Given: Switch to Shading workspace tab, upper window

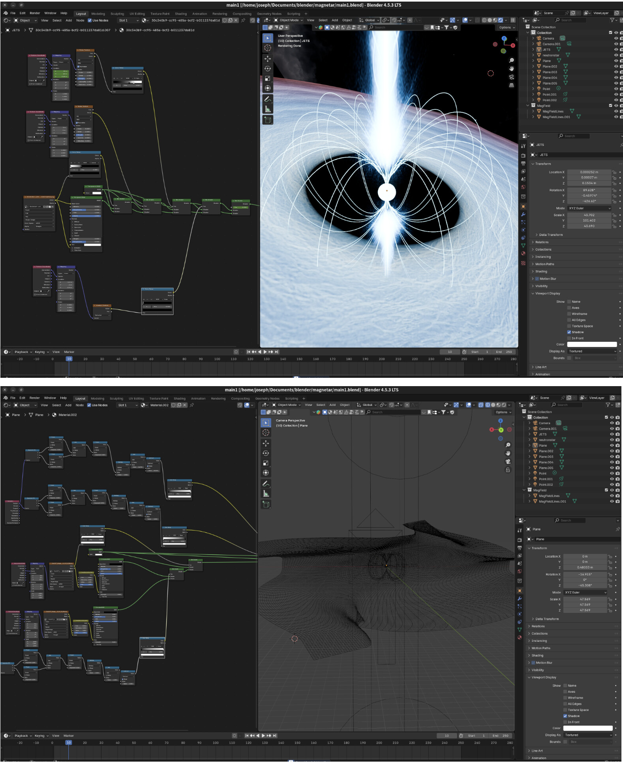Looking at the screenshot, I should [181, 13].
